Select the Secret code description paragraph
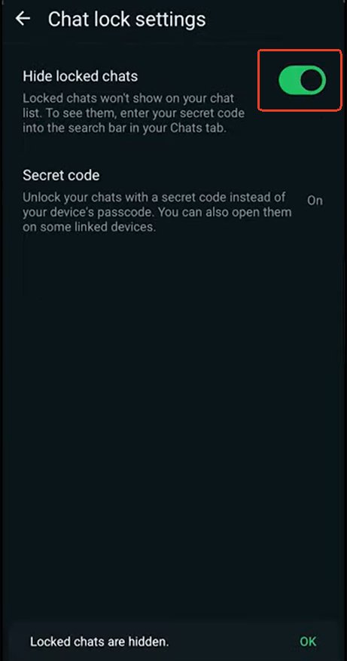Image resolution: width=347 pixels, height=661 pixels. coord(157,213)
